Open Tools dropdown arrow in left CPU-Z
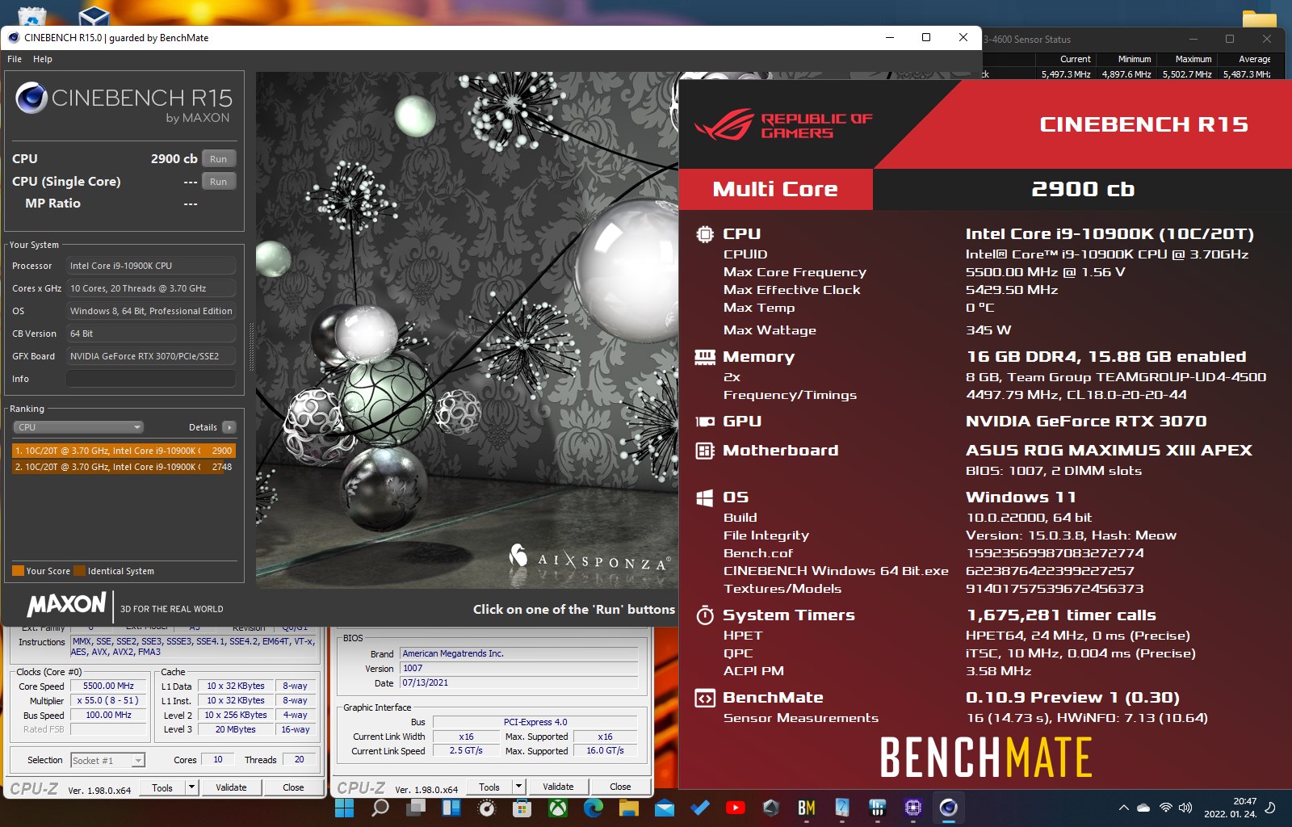This screenshot has height=827, width=1292. pos(191,787)
